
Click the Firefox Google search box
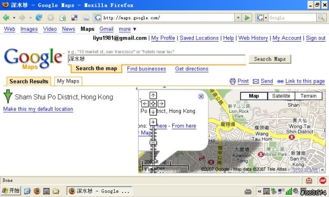point(292,18)
